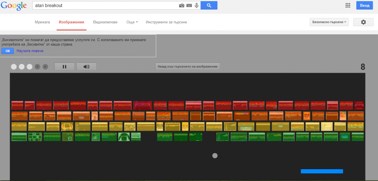378x181 pixels.
Task: Switch to the Мрежата tab
Action: tap(42, 22)
